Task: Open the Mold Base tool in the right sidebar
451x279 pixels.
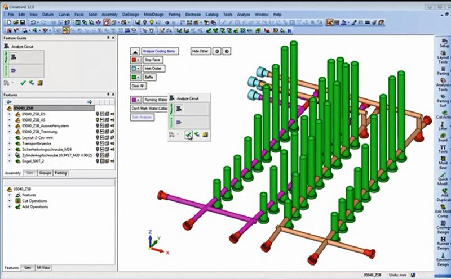Action: tap(443, 163)
